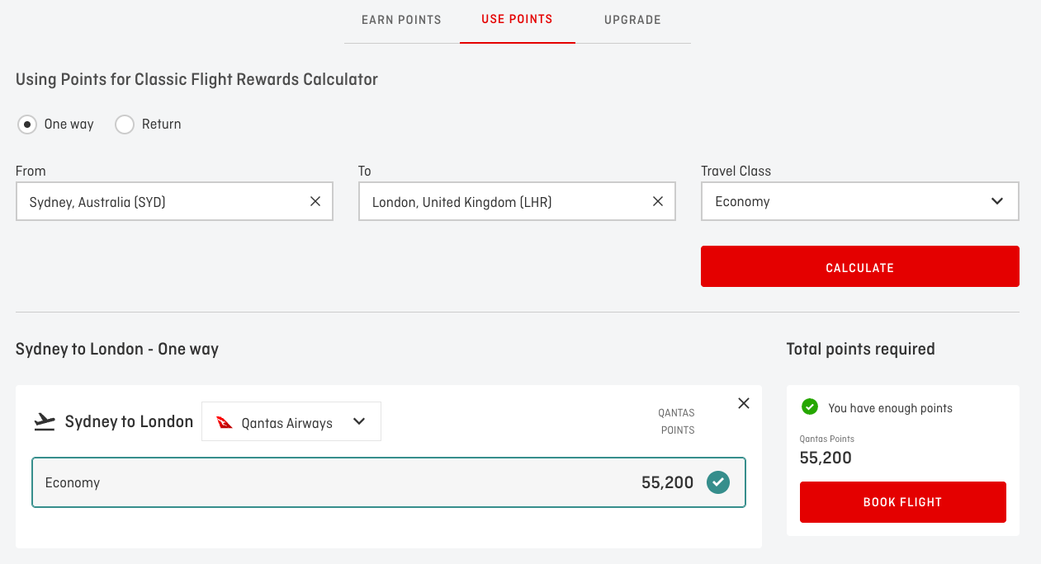This screenshot has height=564, width=1041.
Task: Click the teal checkmark beside 55,200
Action: (718, 482)
